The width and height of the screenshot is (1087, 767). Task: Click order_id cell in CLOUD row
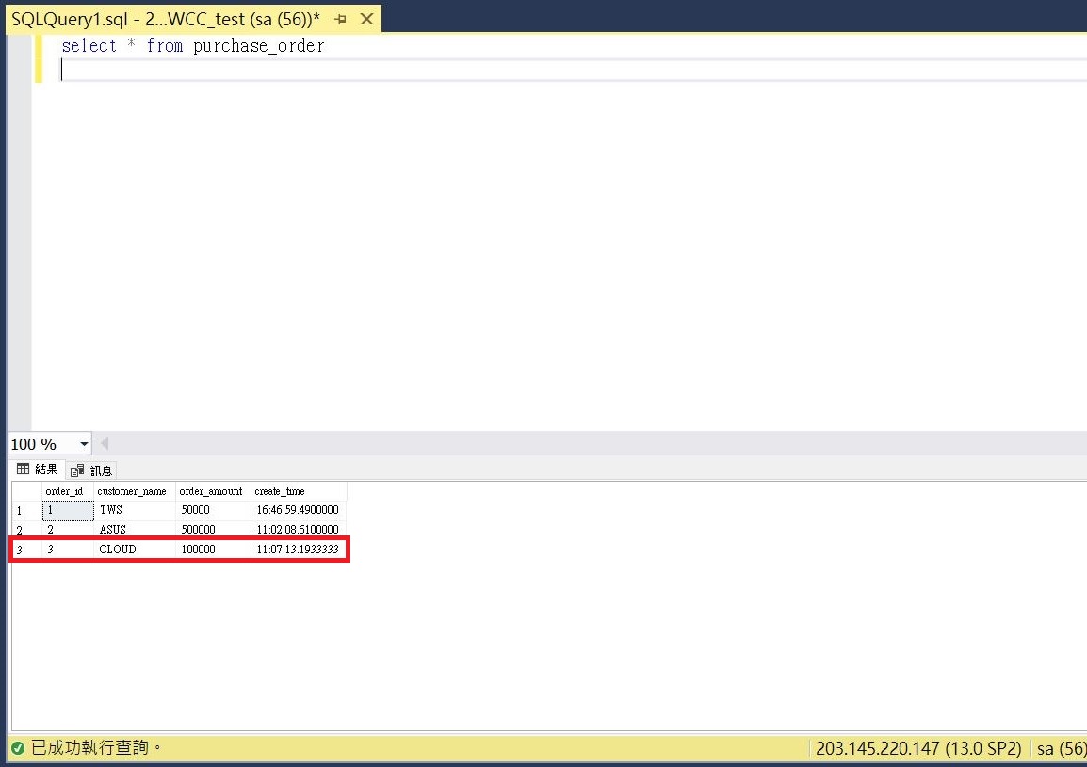[x=67, y=550]
